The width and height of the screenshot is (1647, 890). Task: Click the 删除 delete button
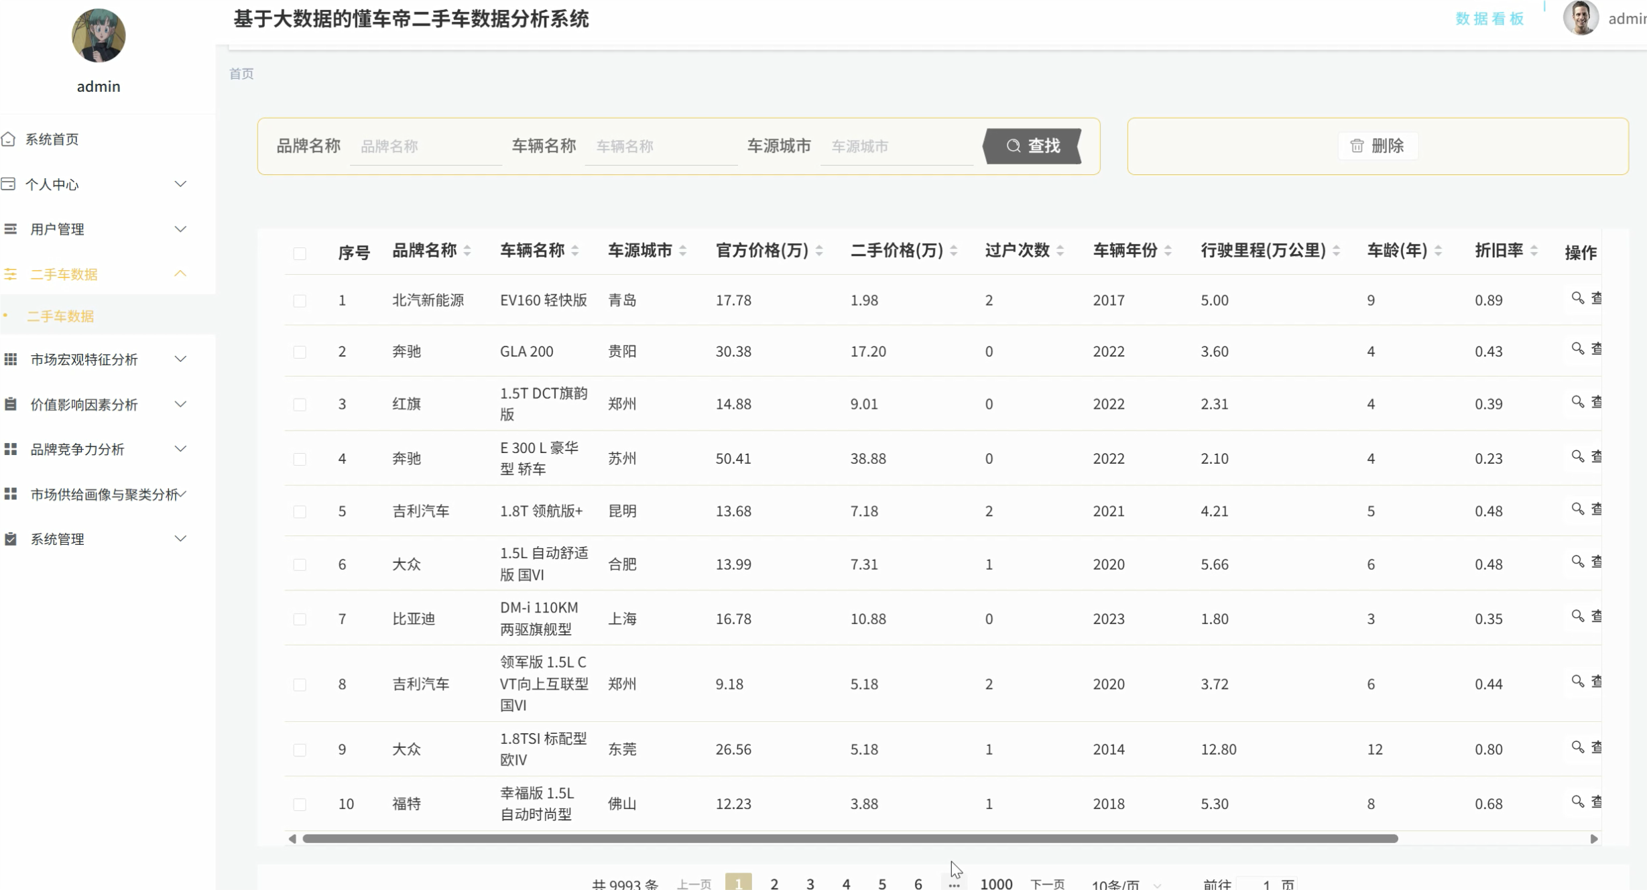[x=1378, y=145]
